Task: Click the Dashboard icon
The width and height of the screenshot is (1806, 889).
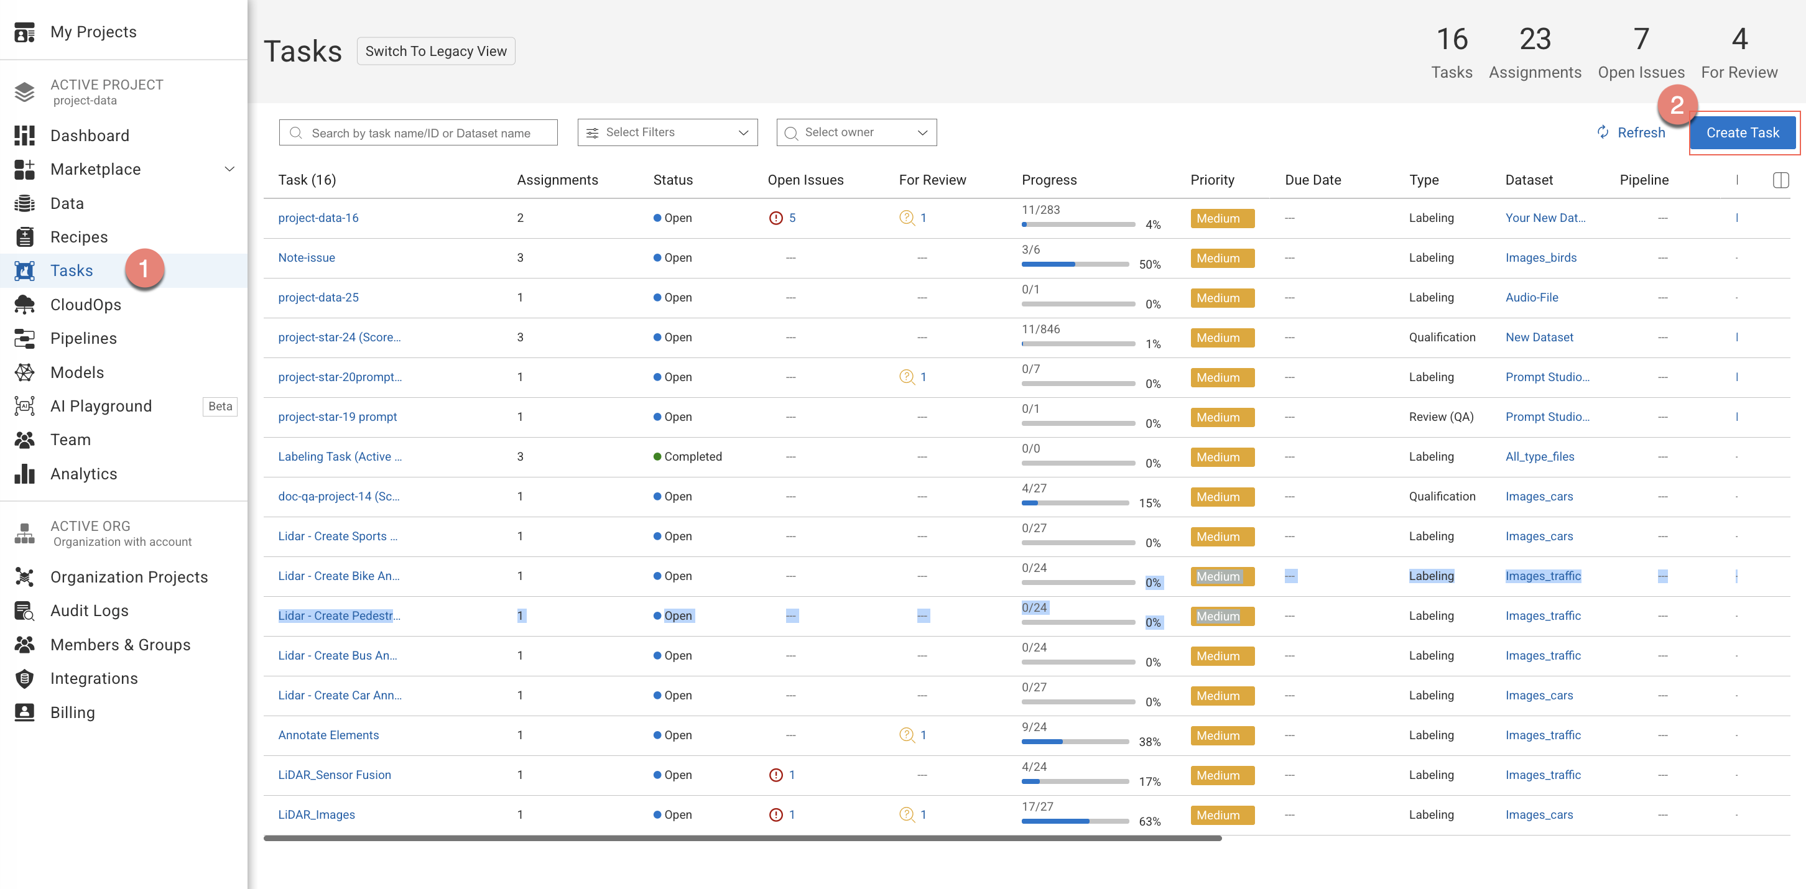Action: coord(24,136)
